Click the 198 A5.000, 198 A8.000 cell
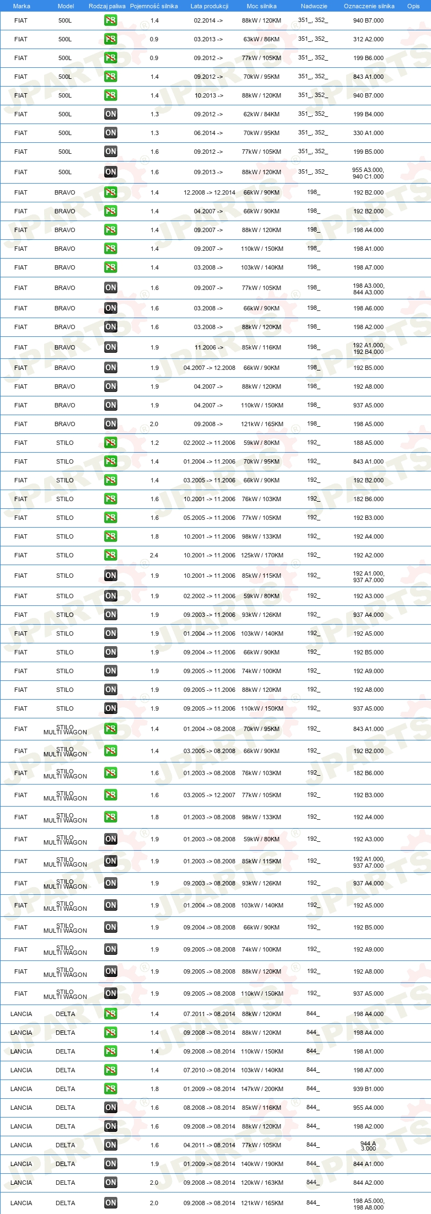Screen dimensions: 431x1214 tap(369, 1204)
